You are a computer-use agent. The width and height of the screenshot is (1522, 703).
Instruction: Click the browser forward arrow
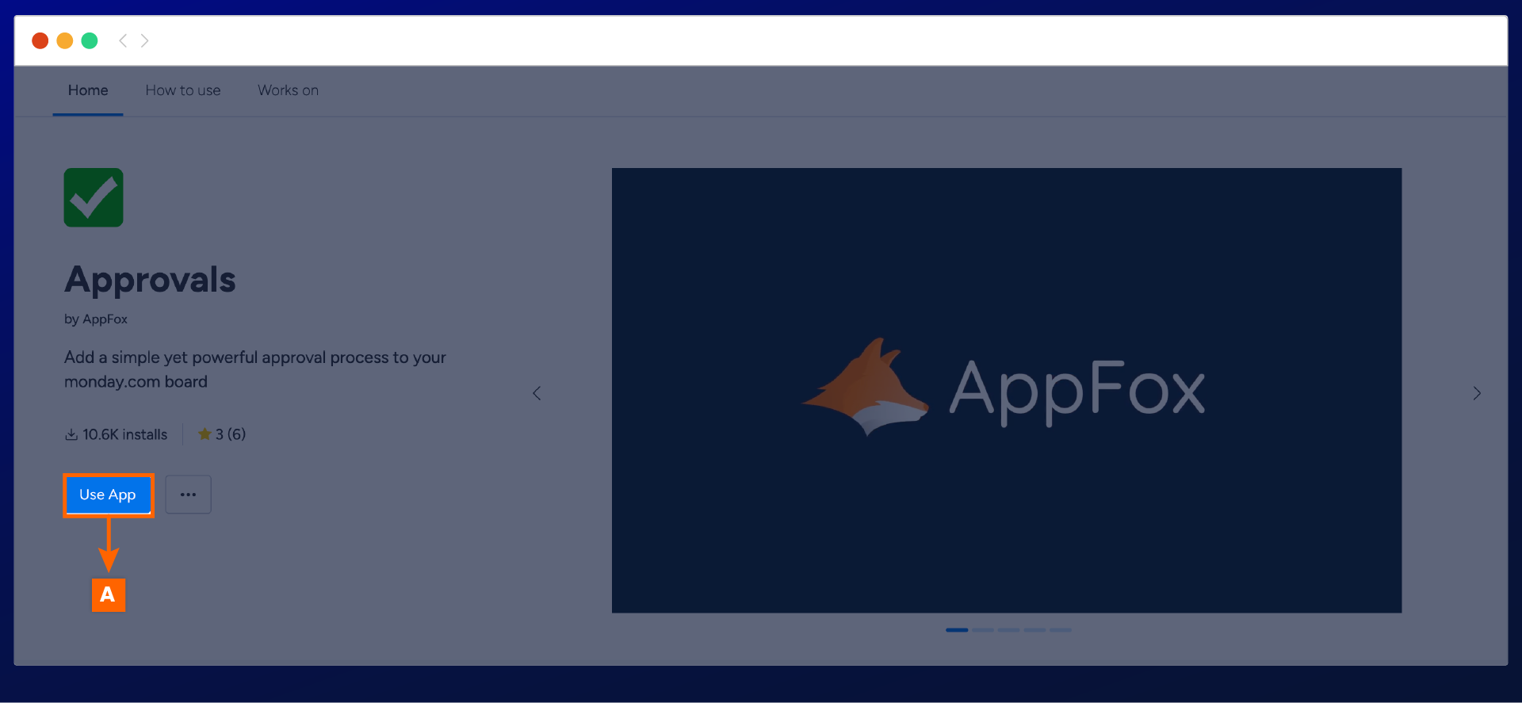144,40
